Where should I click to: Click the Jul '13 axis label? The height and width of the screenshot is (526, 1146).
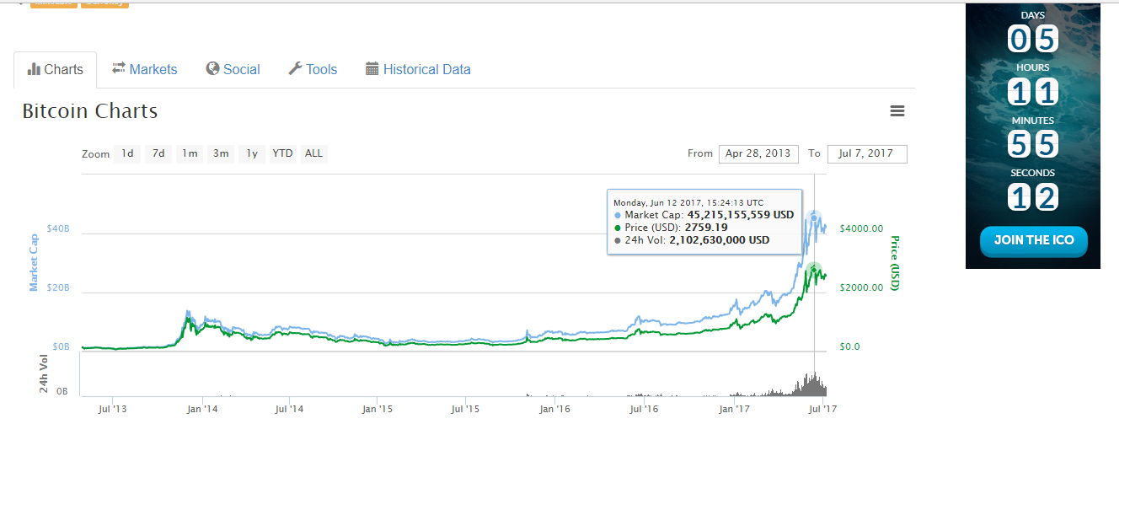pyautogui.click(x=113, y=409)
